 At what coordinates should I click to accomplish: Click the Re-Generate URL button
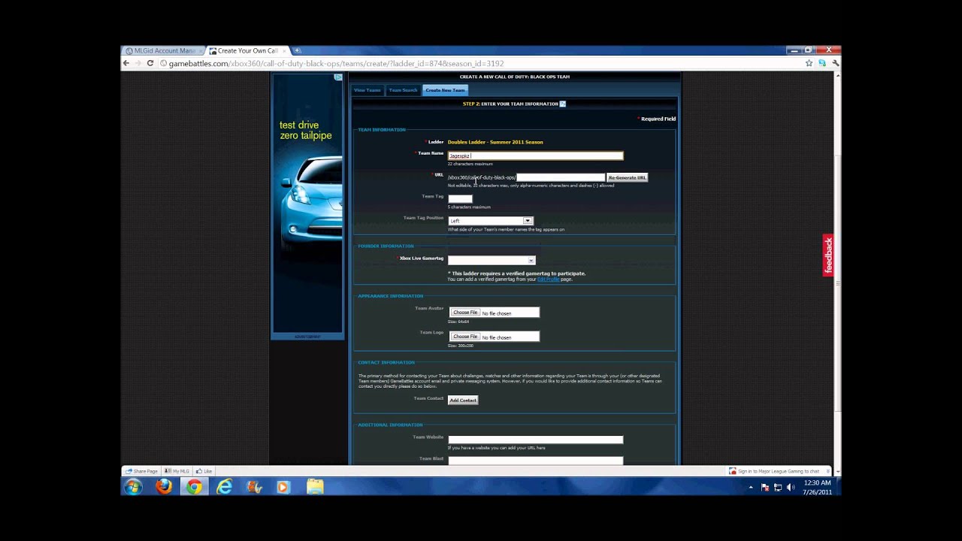pyautogui.click(x=627, y=177)
